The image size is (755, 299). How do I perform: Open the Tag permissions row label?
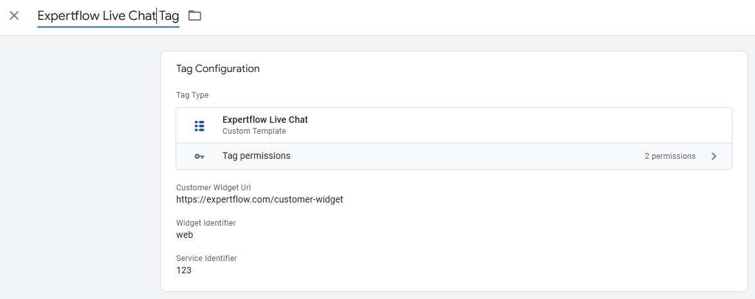coord(257,156)
